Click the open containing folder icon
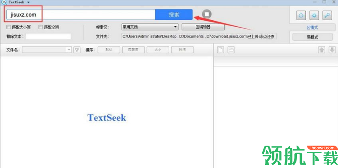 [231, 50]
